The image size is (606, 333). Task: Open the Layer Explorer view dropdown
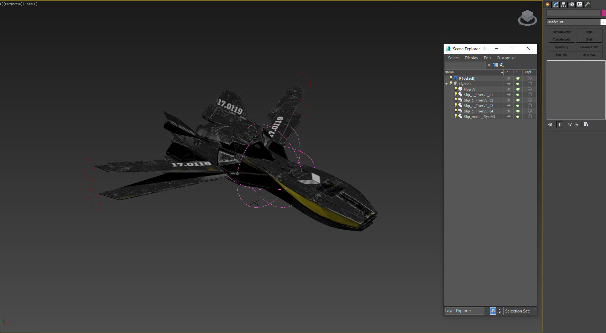pyautogui.click(x=486, y=311)
